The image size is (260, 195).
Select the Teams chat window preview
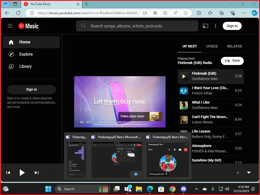[x=76, y=160]
